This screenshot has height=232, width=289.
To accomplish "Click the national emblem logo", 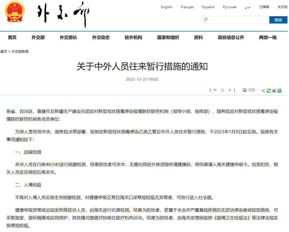I will coord(15,12).
